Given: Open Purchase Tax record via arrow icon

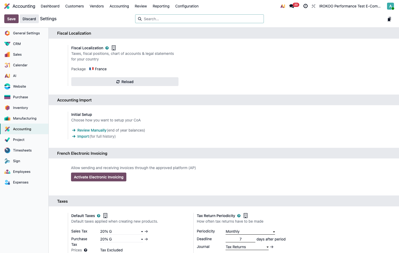Looking at the screenshot, I should (146, 239).
